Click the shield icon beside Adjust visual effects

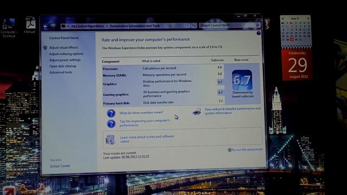coord(45,48)
